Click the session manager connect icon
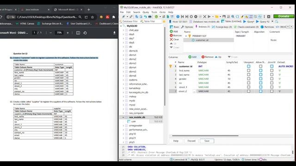The width and height of the screenshot is (296, 166). pos(123,17)
